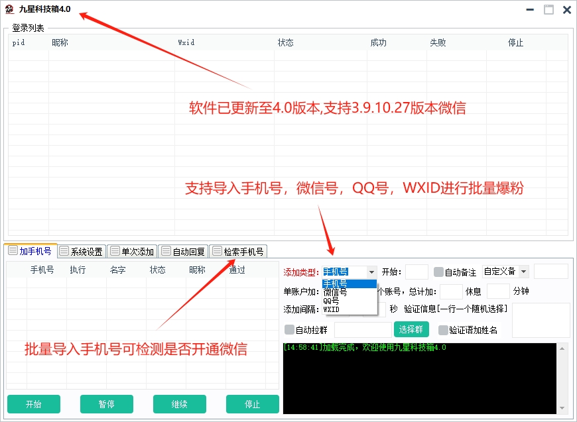
Task: Click the green 停止 button
Action: tap(253, 404)
